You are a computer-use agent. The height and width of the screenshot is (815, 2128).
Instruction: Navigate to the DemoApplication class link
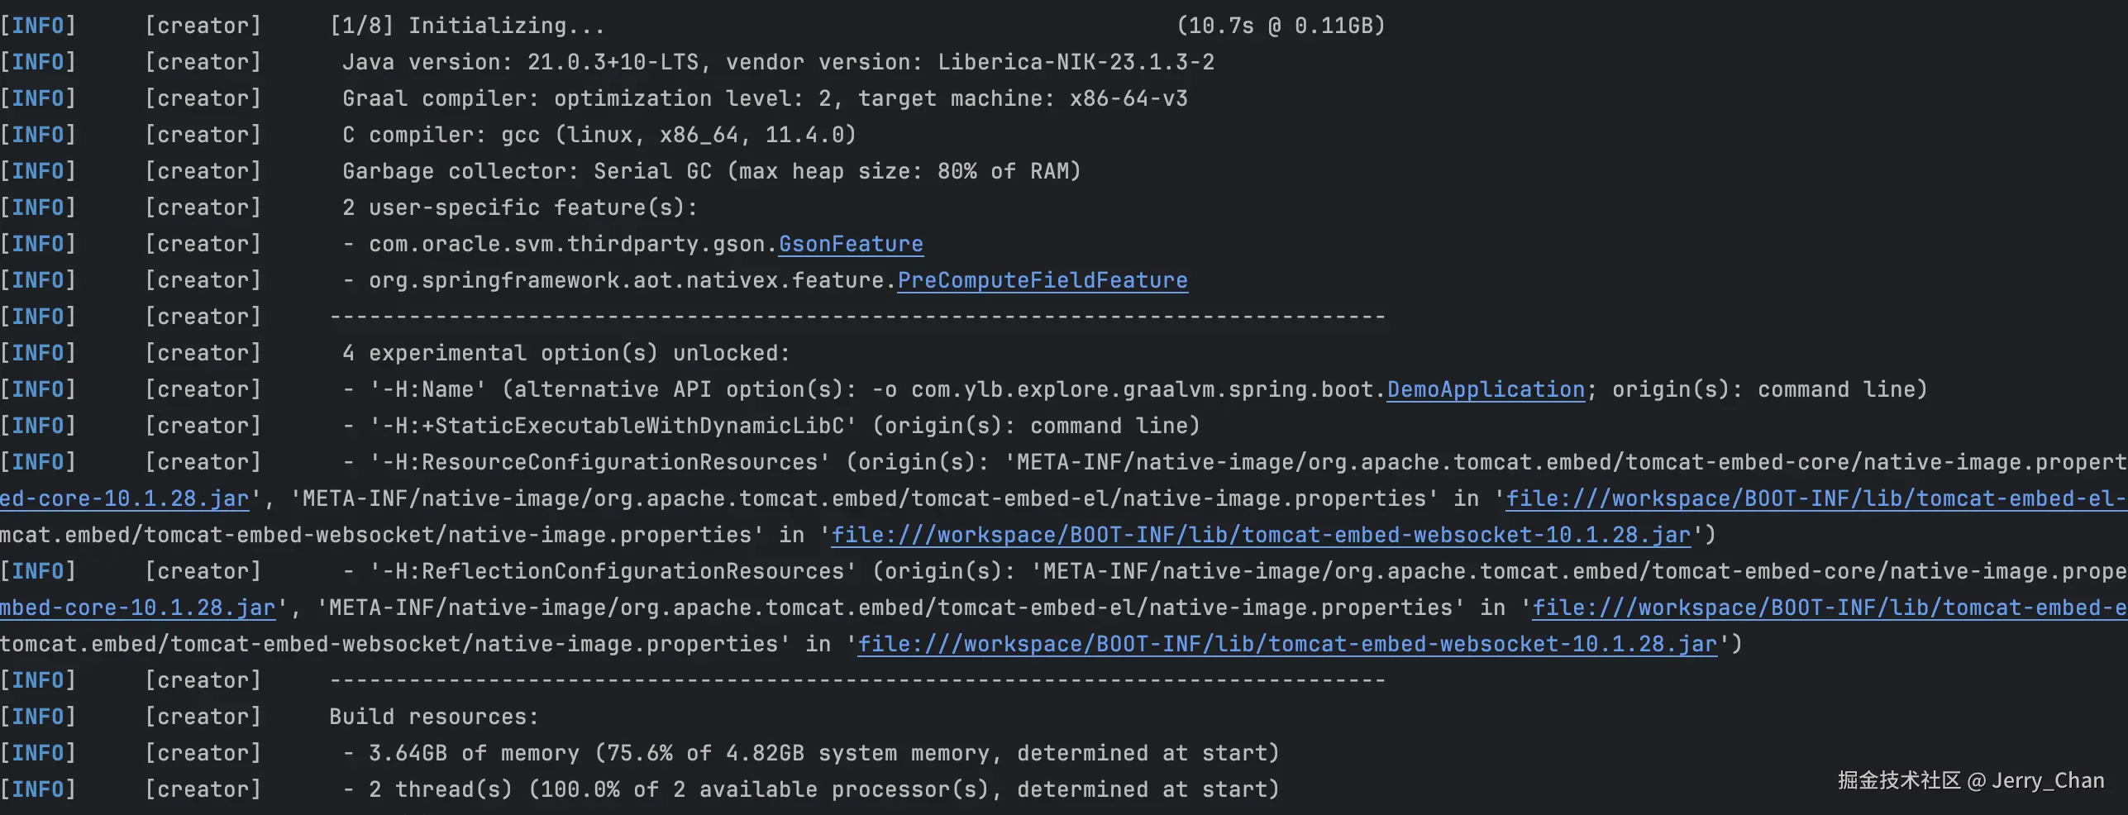coord(1485,389)
